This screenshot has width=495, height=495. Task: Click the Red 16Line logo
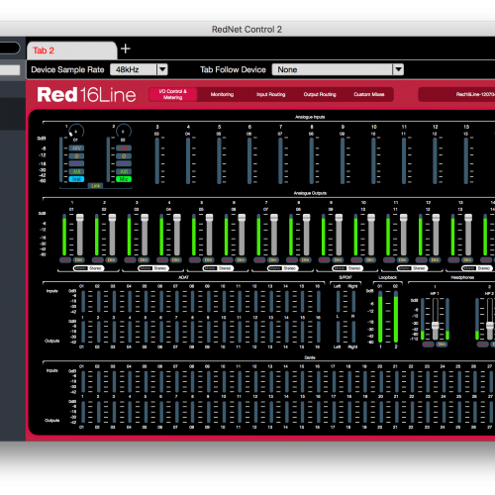pos(86,95)
